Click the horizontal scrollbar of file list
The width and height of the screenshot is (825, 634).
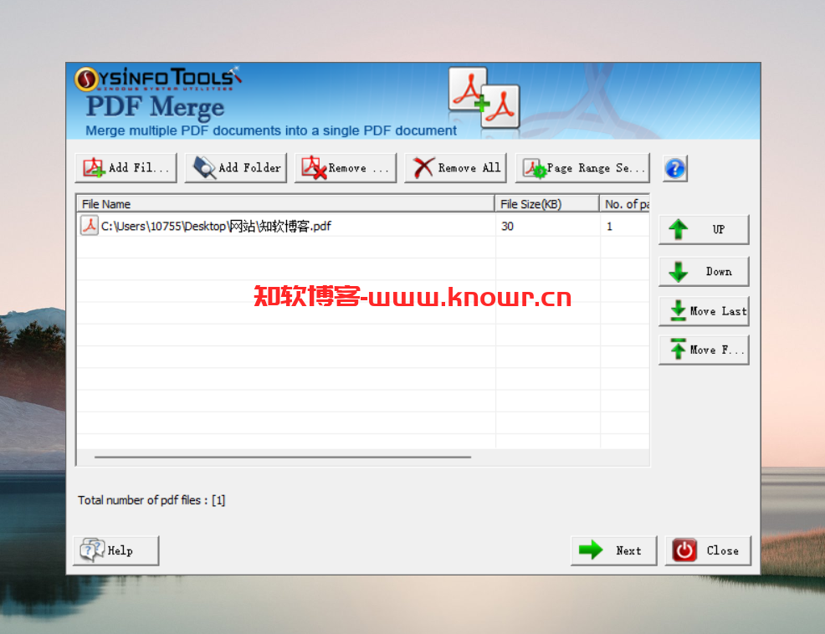[x=283, y=458]
